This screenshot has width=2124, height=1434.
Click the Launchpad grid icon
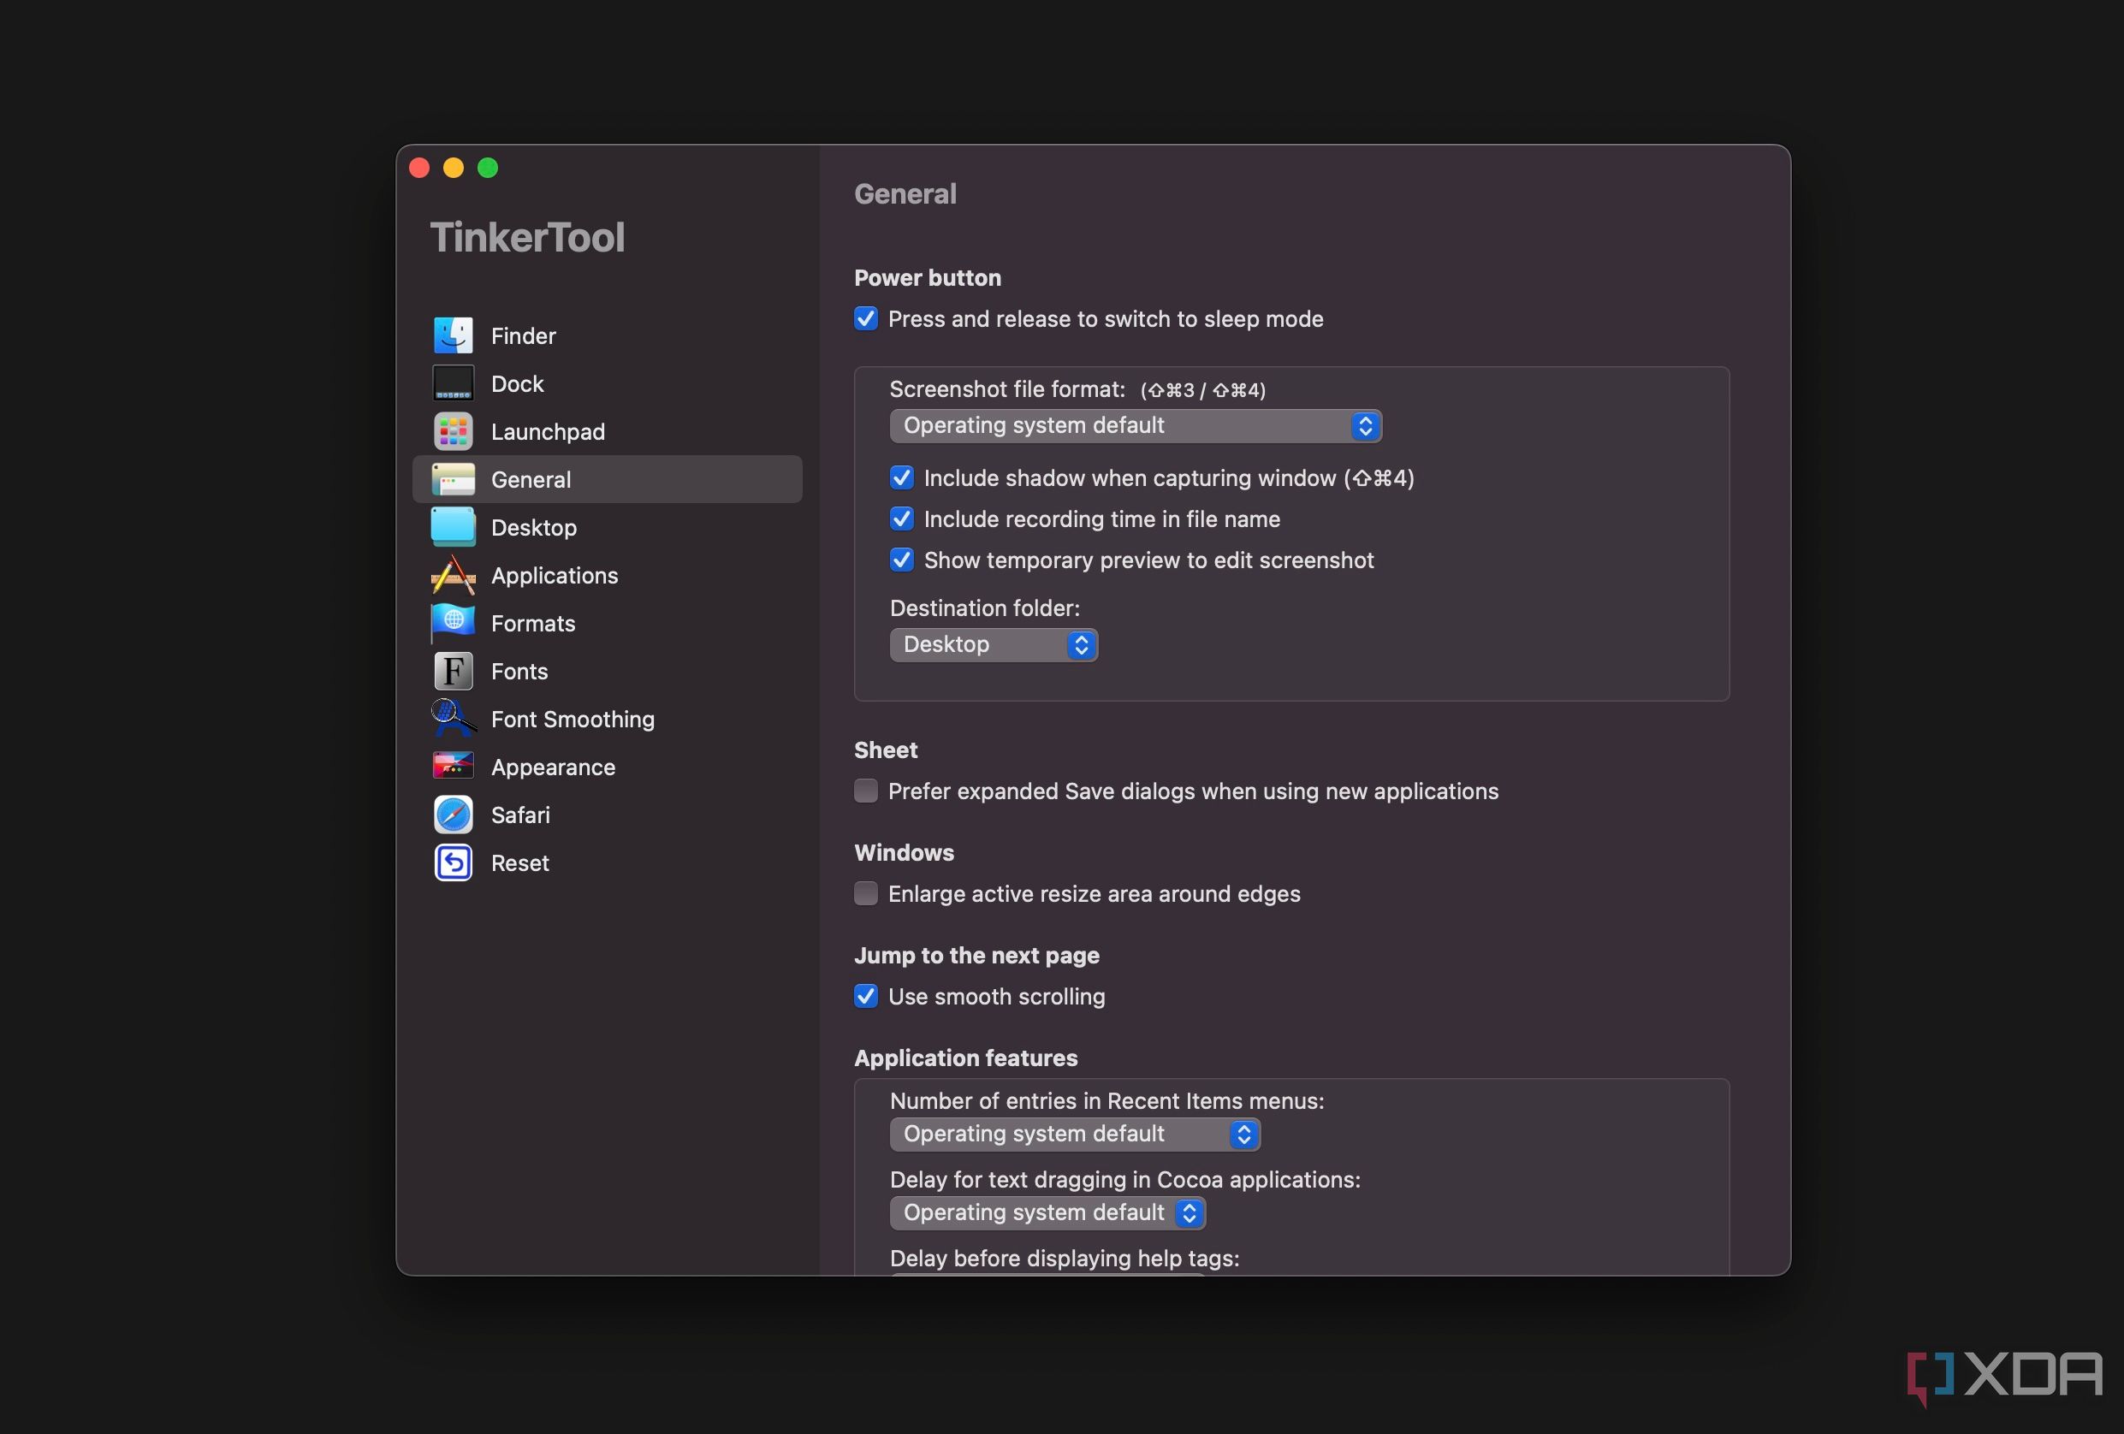[x=454, y=431]
